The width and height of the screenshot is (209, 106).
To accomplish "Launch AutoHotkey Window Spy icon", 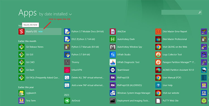I will click(113, 47).
